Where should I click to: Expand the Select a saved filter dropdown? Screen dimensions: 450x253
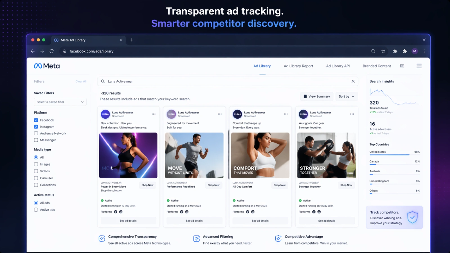(60, 102)
